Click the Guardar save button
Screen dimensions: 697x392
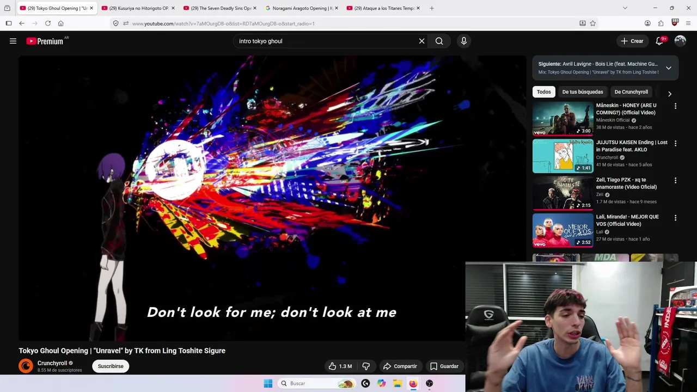(x=444, y=366)
